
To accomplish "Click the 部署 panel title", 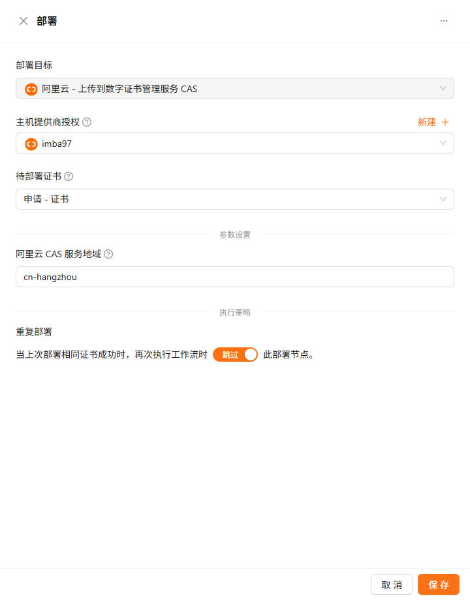I will tap(47, 21).
